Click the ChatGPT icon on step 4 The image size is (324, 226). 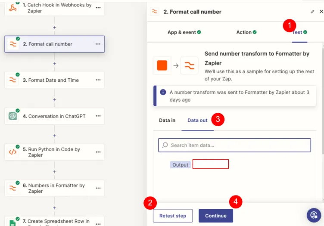tap(12, 116)
